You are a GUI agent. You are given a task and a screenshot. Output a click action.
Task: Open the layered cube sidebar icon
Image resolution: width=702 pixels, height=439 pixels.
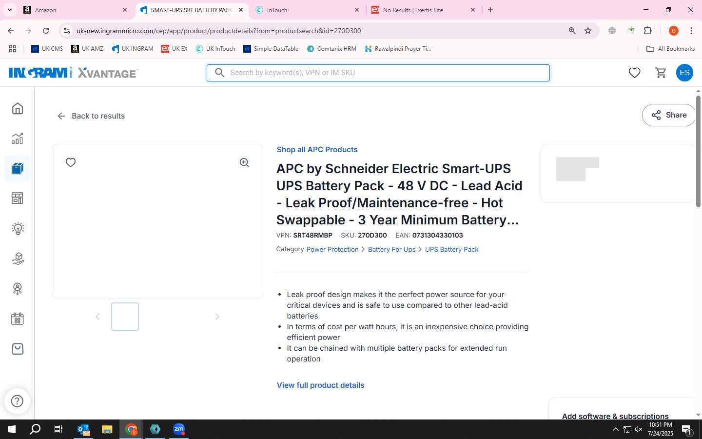(x=18, y=259)
